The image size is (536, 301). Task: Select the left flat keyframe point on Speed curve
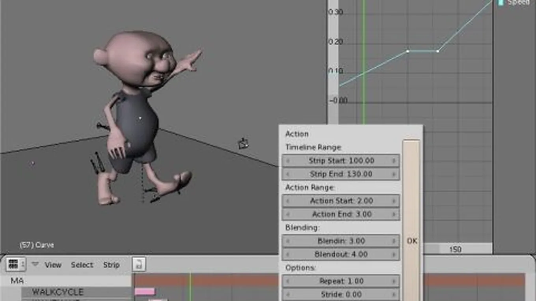click(408, 51)
